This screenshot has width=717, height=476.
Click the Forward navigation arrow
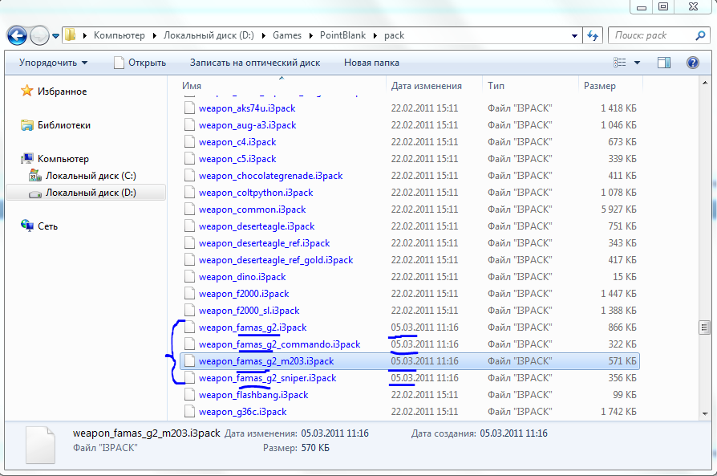coord(39,35)
